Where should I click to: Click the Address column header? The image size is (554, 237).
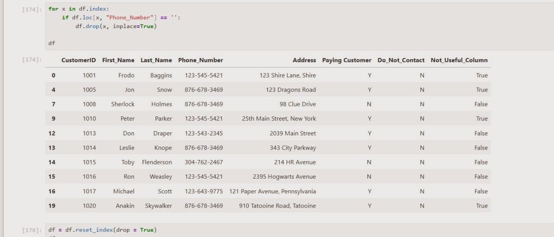click(x=304, y=60)
